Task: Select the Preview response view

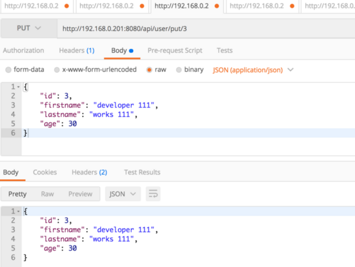Action: (81, 194)
